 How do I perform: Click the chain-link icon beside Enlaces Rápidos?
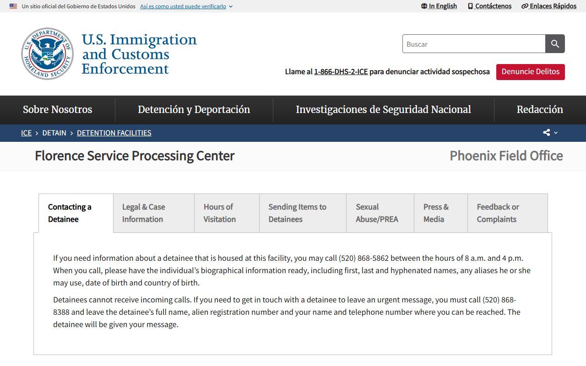(x=525, y=6)
